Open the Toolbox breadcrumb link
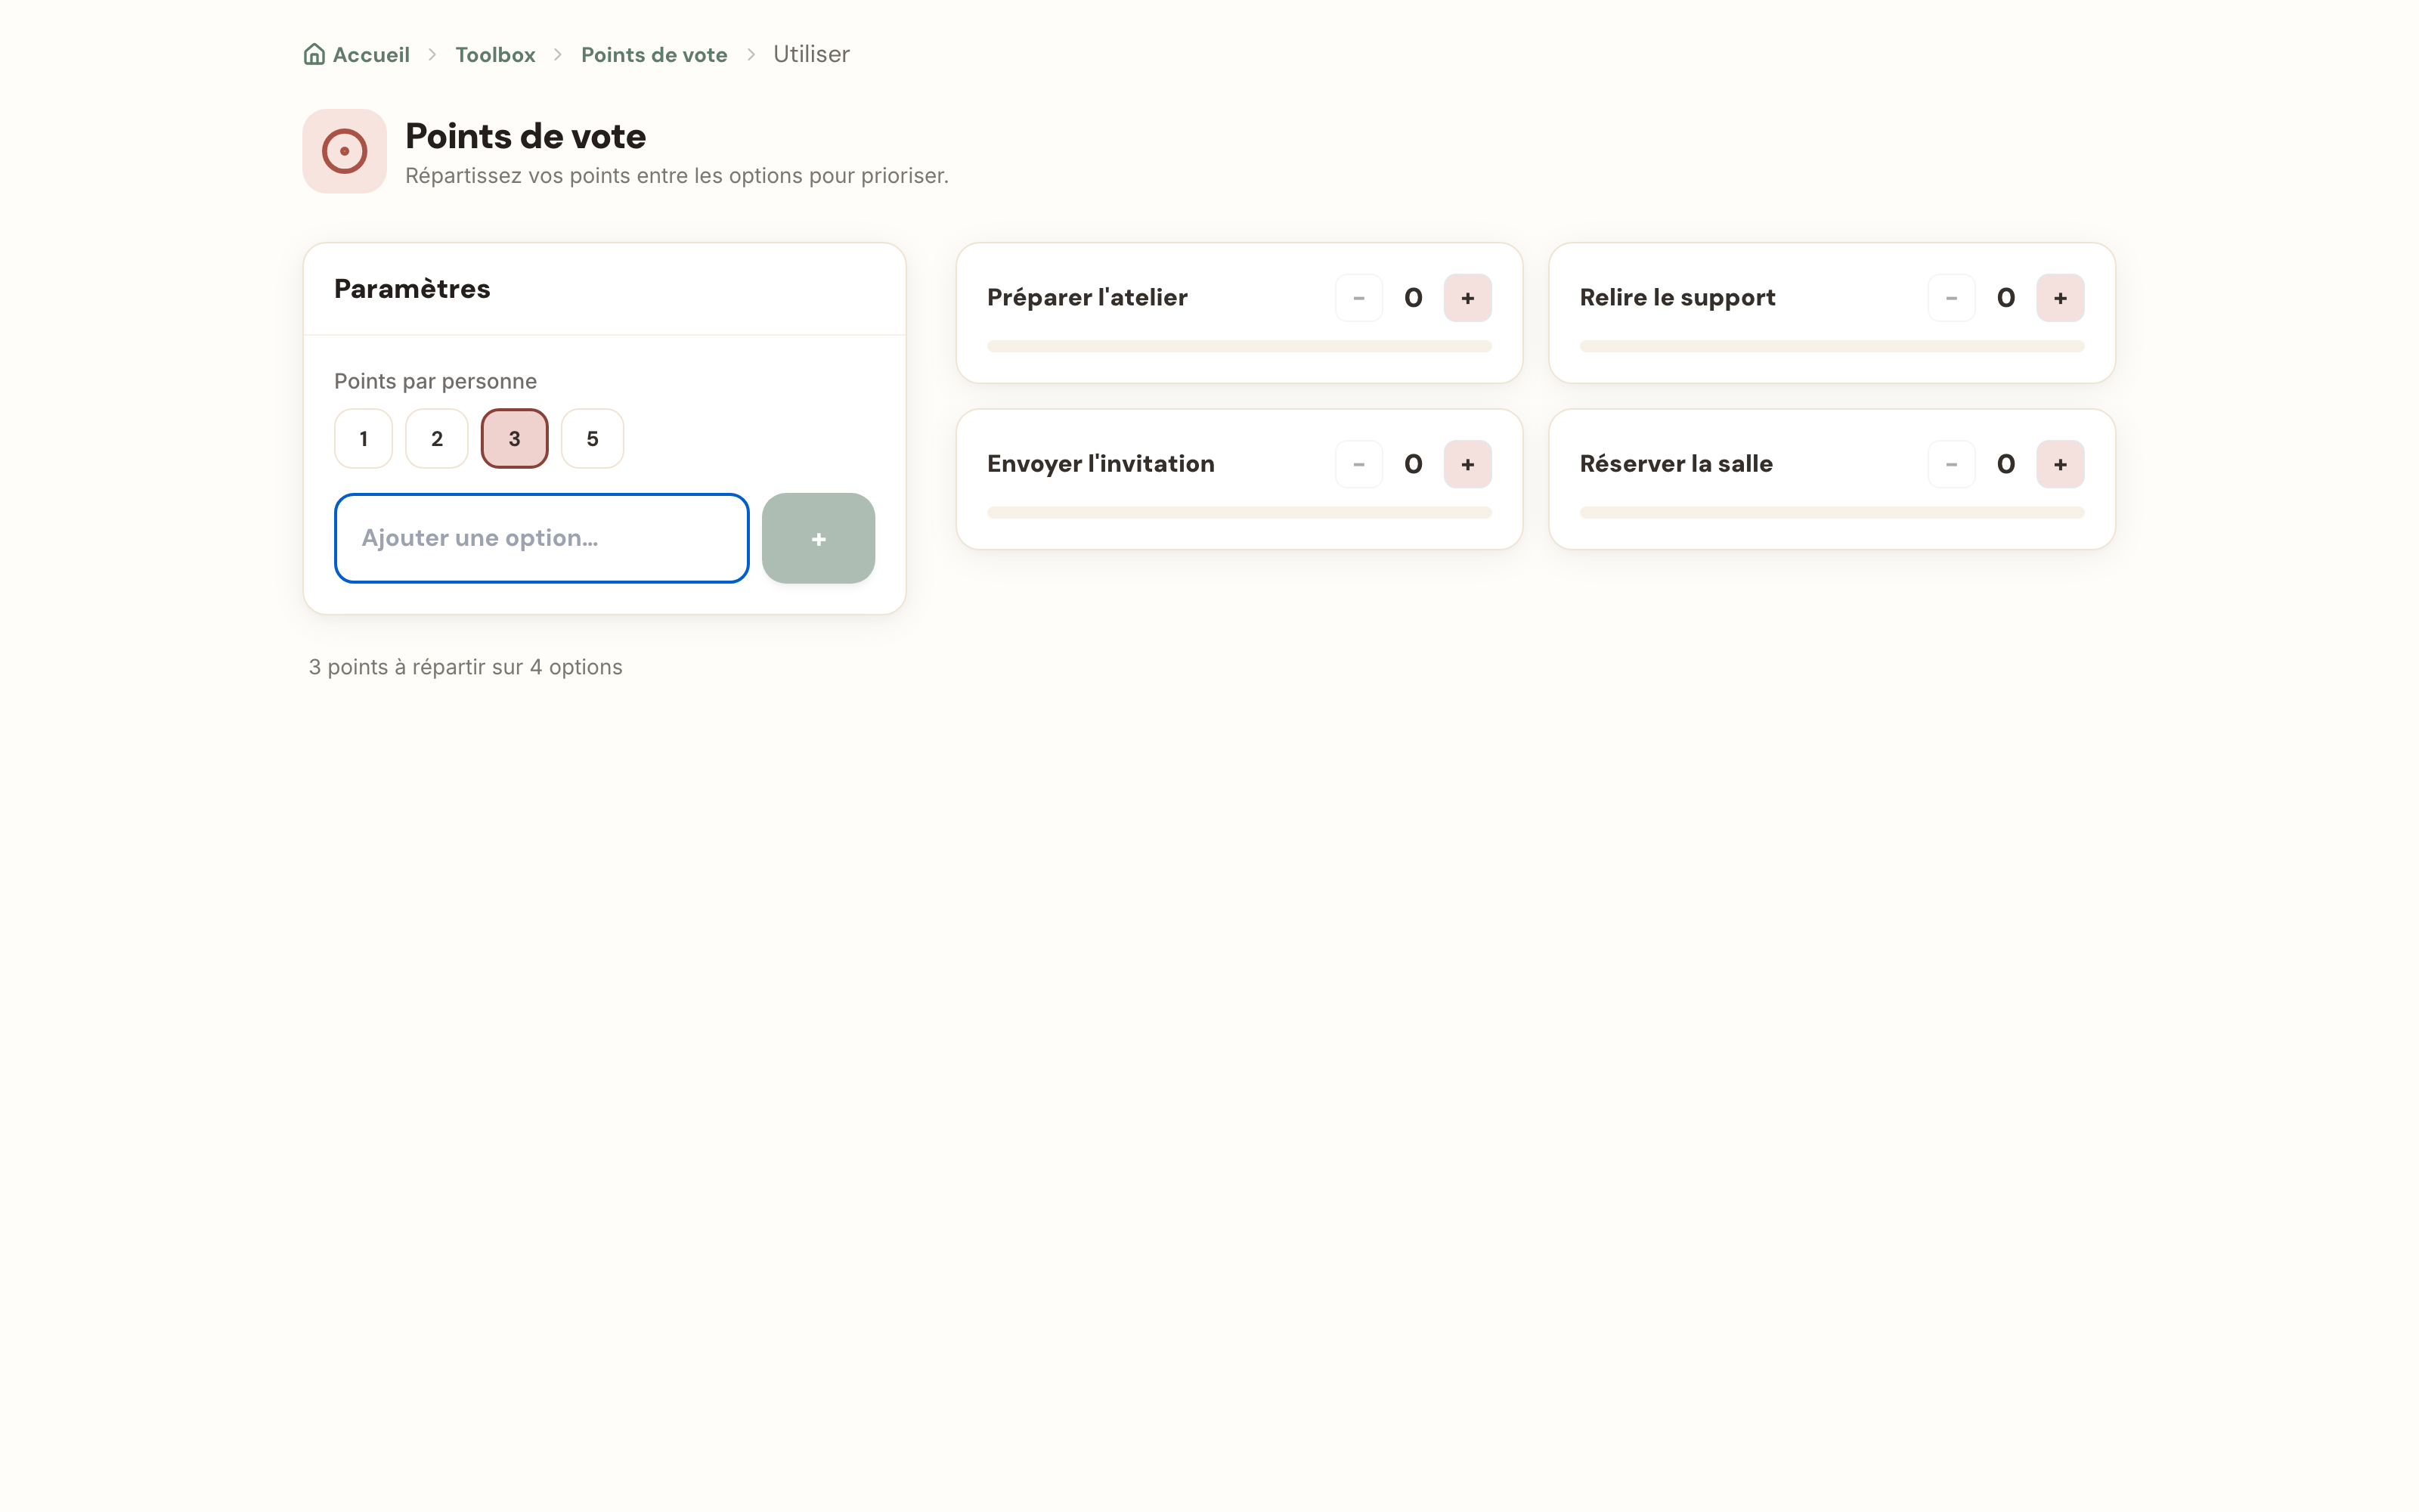The image size is (2419, 1512). tap(495, 55)
